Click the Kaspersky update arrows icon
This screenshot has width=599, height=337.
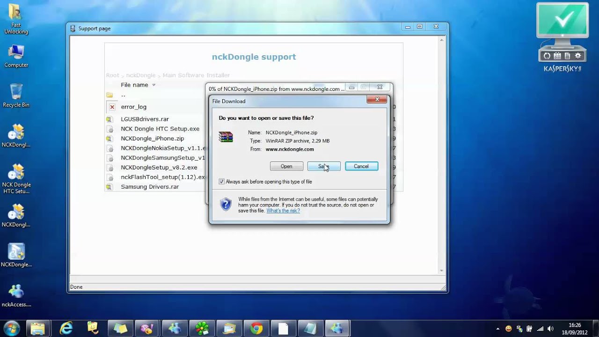[x=547, y=56]
